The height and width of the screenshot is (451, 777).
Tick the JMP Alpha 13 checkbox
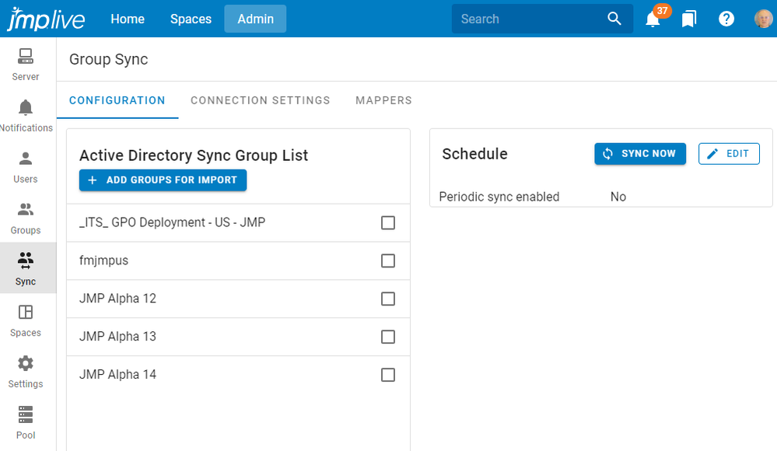pos(388,337)
